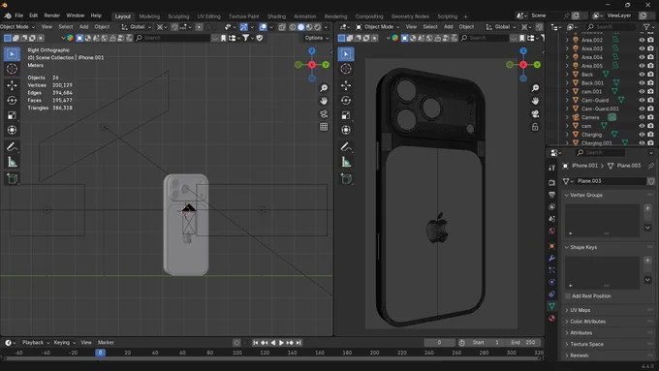
Task: Open the Add menu in left viewport
Action: (84, 26)
